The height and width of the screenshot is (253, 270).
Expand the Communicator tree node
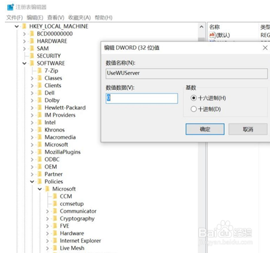(x=47, y=211)
